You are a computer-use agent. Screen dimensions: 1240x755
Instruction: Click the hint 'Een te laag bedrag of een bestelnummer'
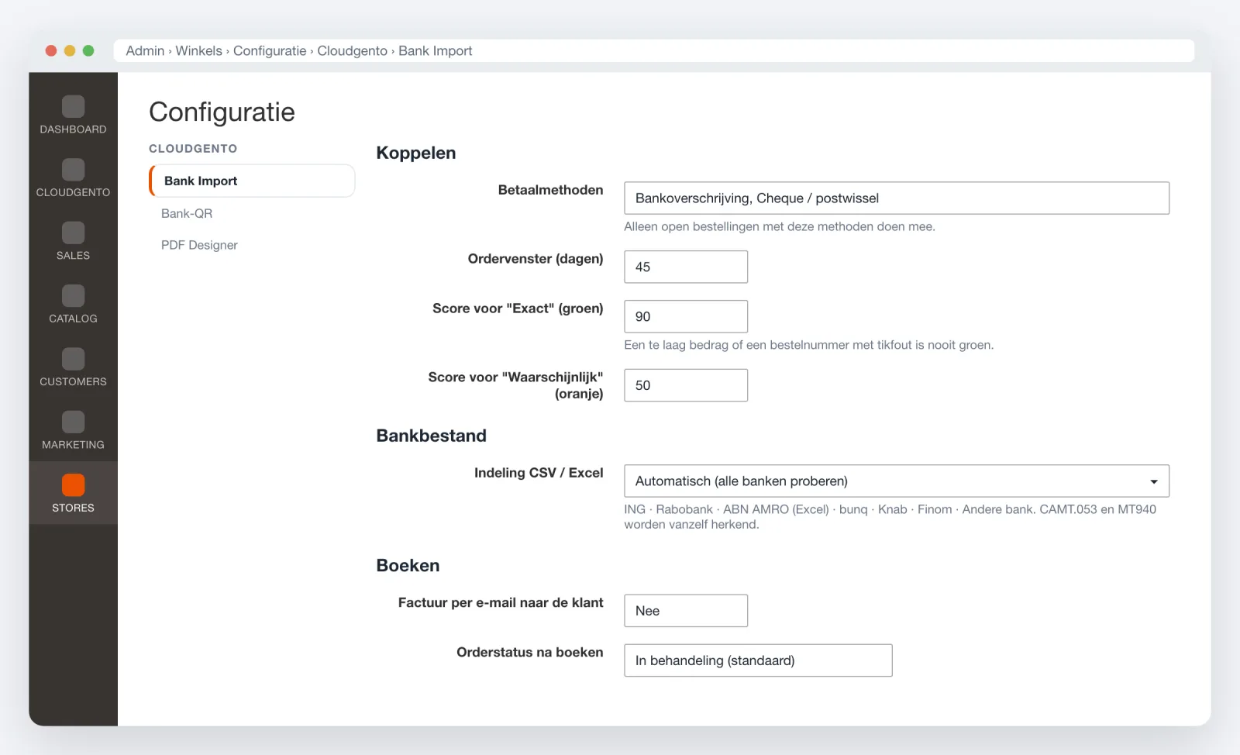(x=808, y=345)
